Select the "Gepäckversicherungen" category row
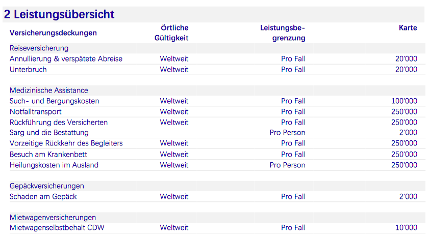This screenshot has width=429, height=239. coord(46,186)
